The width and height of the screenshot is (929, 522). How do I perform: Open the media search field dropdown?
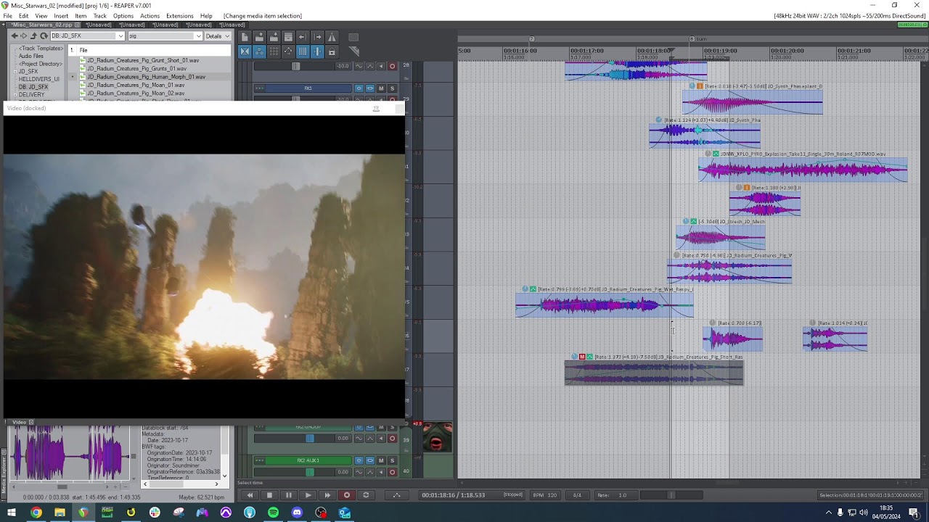click(x=197, y=36)
